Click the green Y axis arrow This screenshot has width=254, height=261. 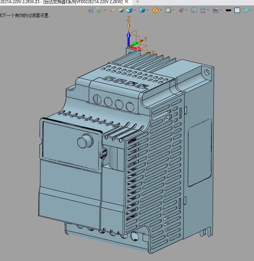point(133,44)
